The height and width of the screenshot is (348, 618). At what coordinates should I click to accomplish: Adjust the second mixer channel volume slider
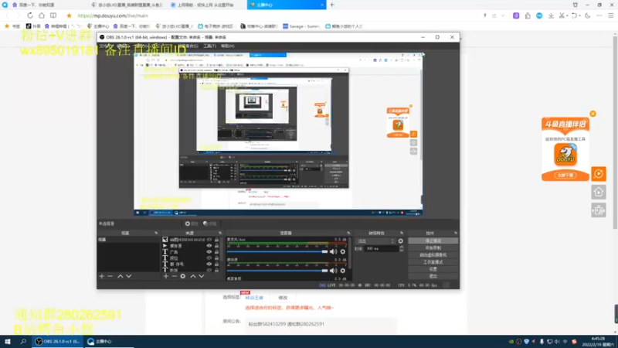[277, 271]
